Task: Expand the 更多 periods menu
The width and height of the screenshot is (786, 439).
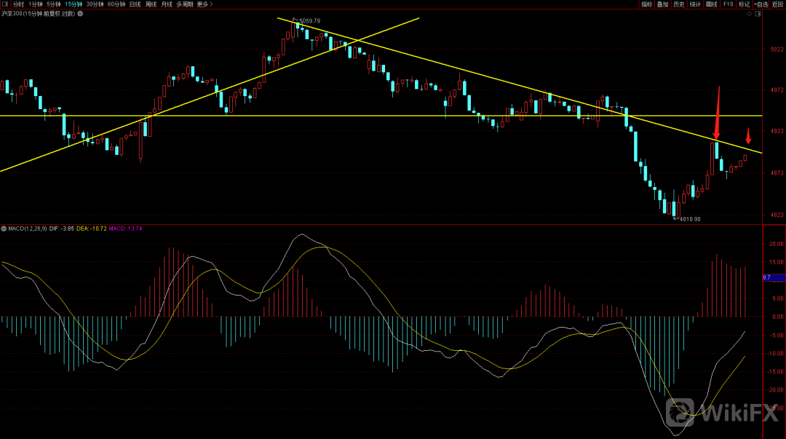Action: [205, 4]
